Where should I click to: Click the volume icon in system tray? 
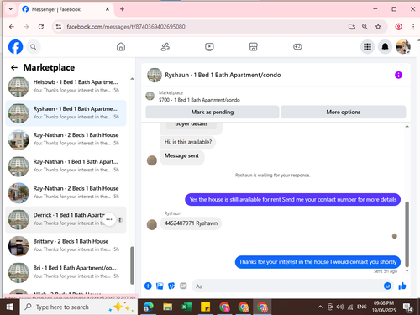pyautogui.click(x=340, y=307)
